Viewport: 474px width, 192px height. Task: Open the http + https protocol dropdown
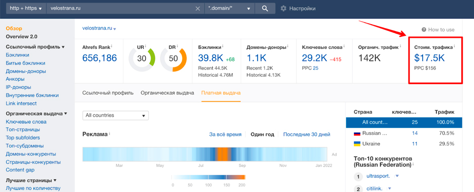point(26,9)
